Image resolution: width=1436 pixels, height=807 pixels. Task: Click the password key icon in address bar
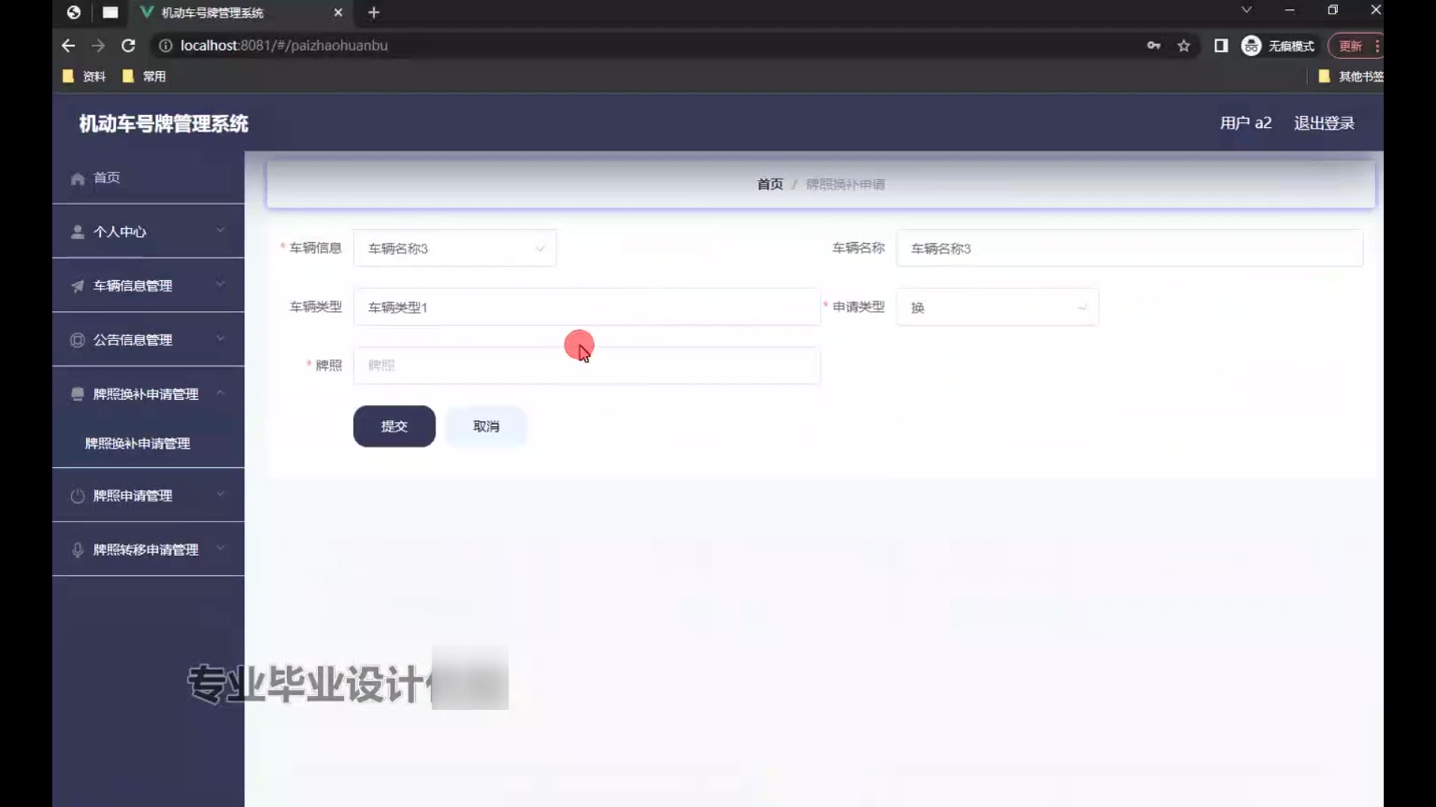[x=1153, y=46]
